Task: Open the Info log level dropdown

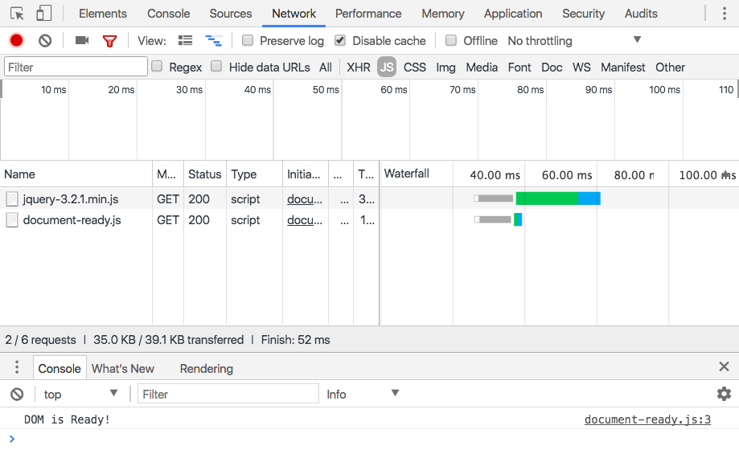Action: click(x=363, y=394)
